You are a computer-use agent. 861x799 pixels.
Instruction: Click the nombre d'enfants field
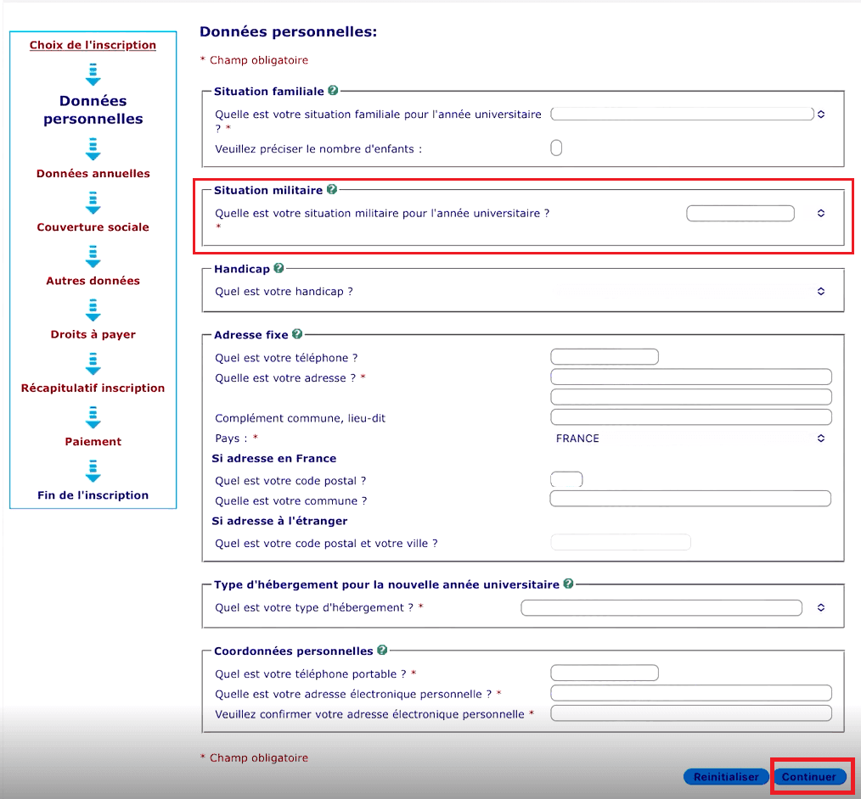click(x=556, y=148)
